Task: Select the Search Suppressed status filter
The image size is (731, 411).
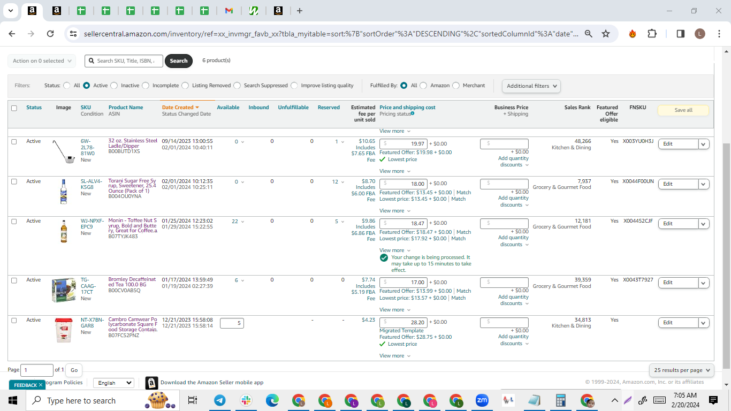Action: pyautogui.click(x=237, y=86)
